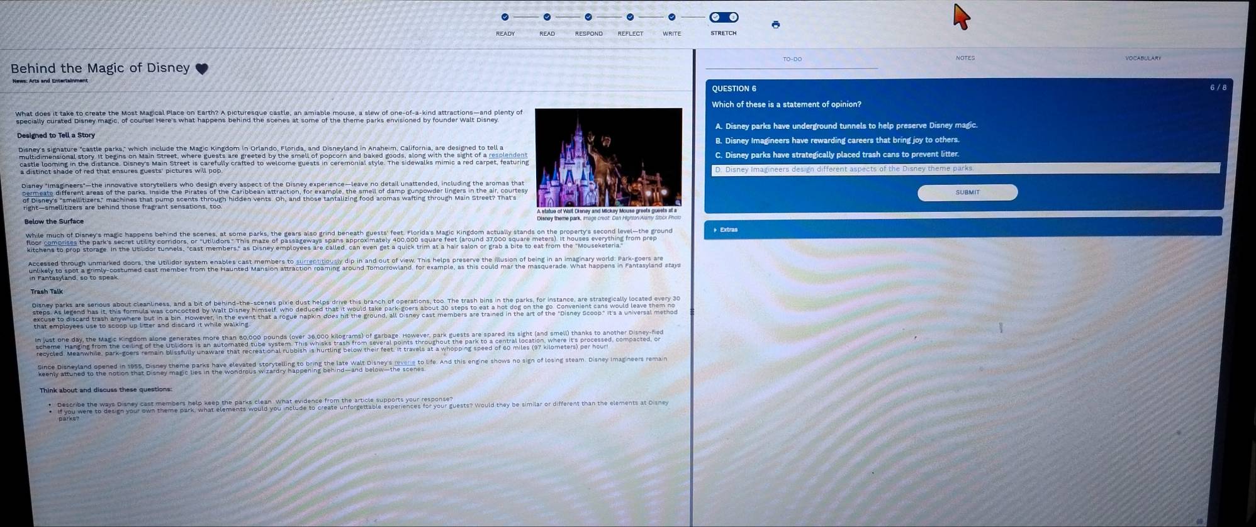Choose answer B about rewarding careers
This screenshot has height=527, width=1256.
click(837, 140)
